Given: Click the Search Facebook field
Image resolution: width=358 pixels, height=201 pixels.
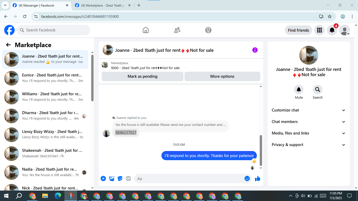Looking at the screenshot, I should coord(53,30).
